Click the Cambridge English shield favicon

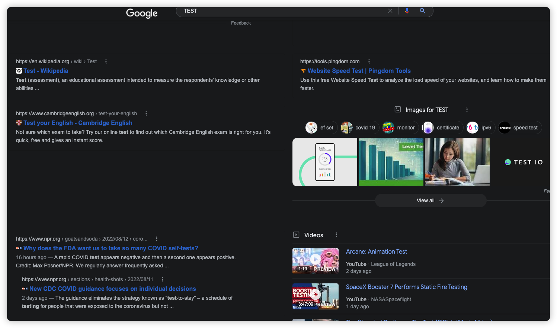pyautogui.click(x=19, y=123)
